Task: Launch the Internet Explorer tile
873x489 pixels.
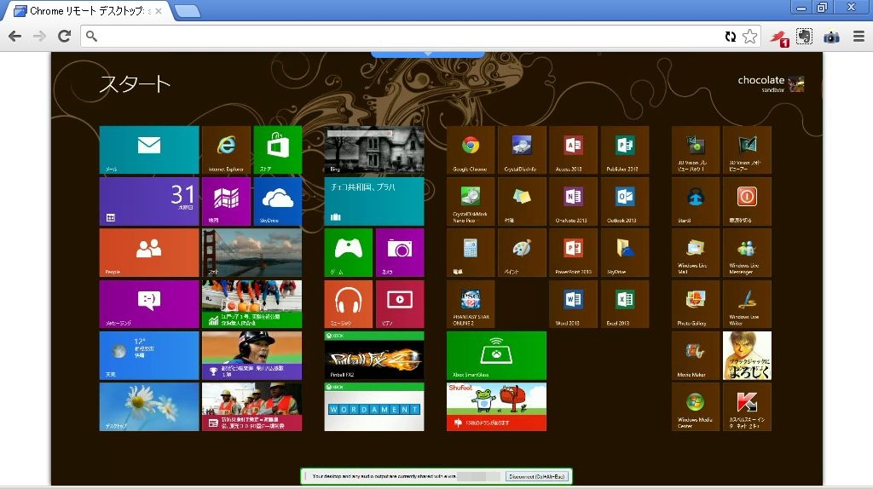Action: (226, 150)
